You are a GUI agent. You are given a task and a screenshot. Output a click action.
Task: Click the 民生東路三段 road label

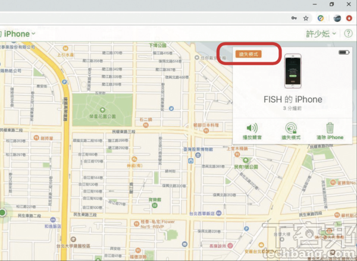pyautogui.click(x=85, y=215)
